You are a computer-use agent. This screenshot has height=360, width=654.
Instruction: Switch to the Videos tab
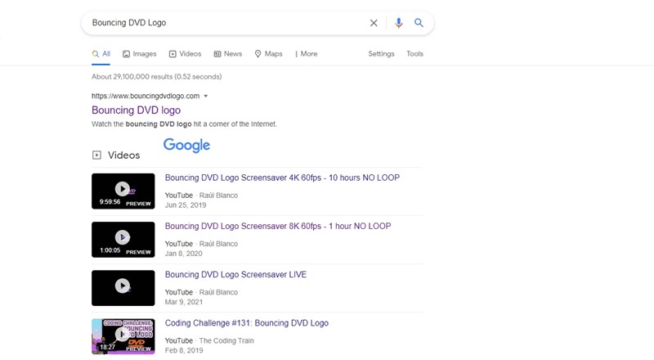click(x=185, y=54)
